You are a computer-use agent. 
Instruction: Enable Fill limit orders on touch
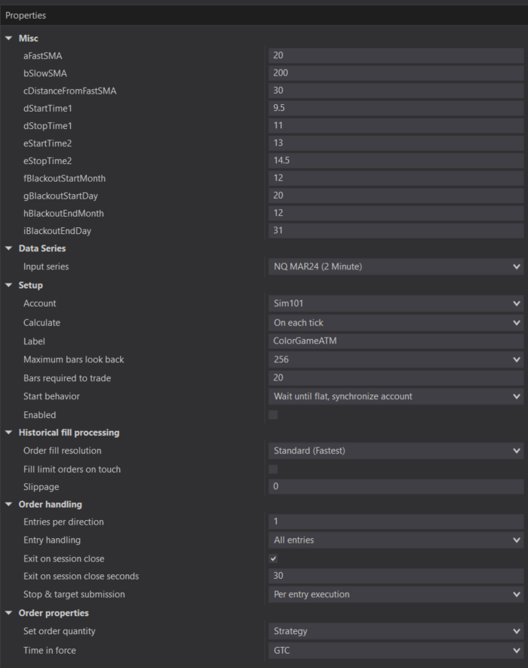273,469
